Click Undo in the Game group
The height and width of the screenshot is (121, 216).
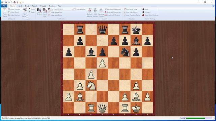point(31,9)
